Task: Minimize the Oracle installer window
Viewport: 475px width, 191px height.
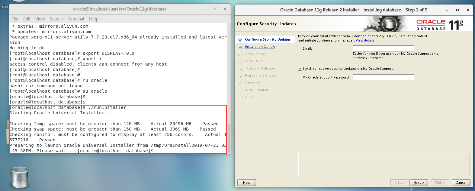Action: pos(447,10)
